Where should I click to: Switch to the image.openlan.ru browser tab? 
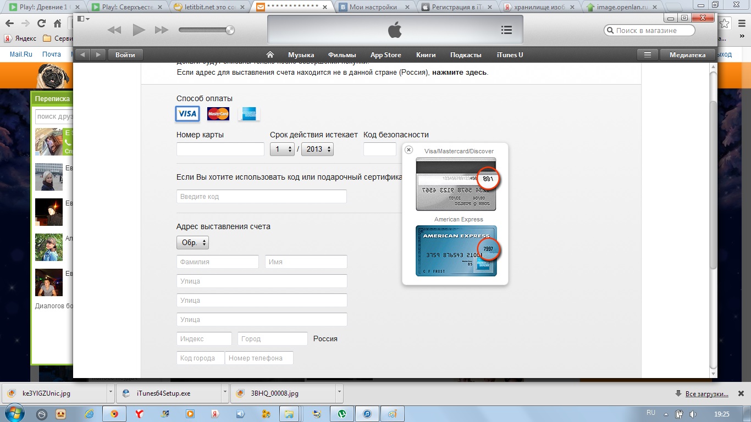pyautogui.click(x=624, y=7)
